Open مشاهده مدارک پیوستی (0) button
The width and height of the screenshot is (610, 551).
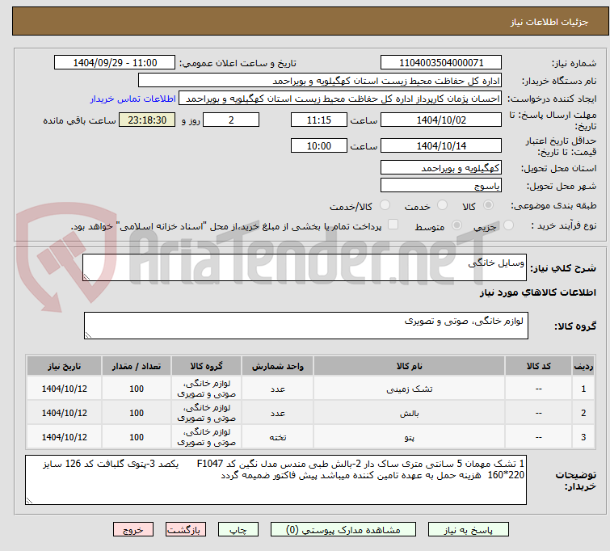(x=343, y=530)
